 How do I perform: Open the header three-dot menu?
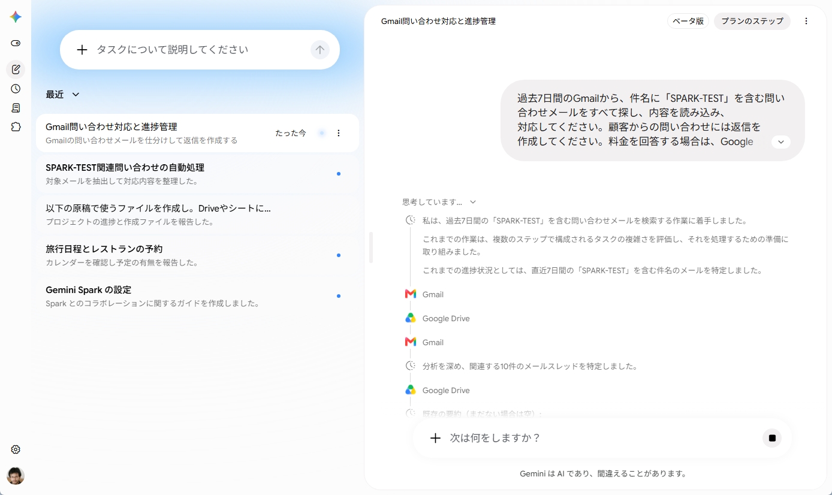point(806,21)
